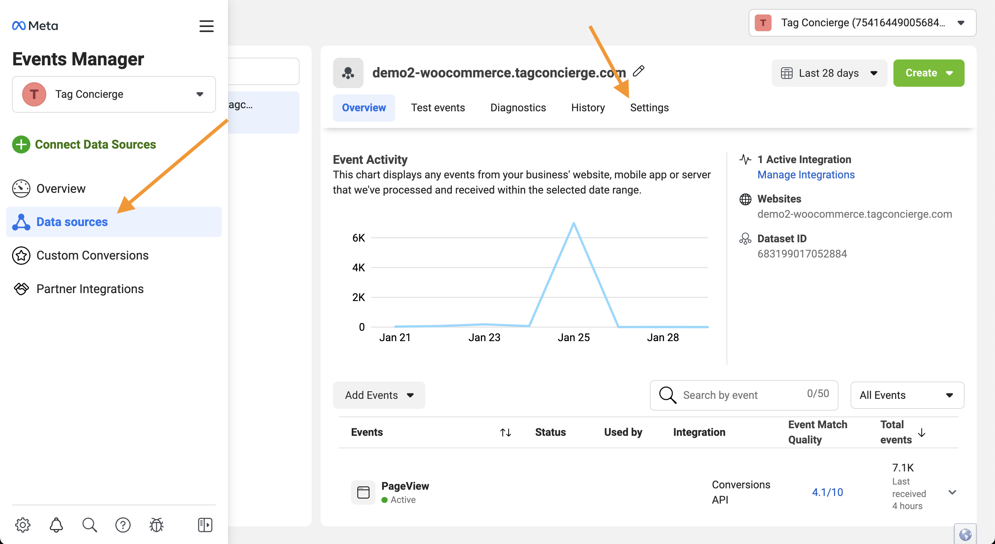Open the settings gear icon at the sidebar bottom
The height and width of the screenshot is (544, 995).
coord(23,525)
